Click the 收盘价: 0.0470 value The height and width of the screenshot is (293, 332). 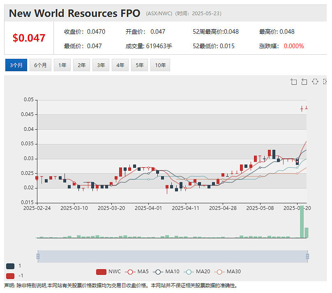click(85, 32)
